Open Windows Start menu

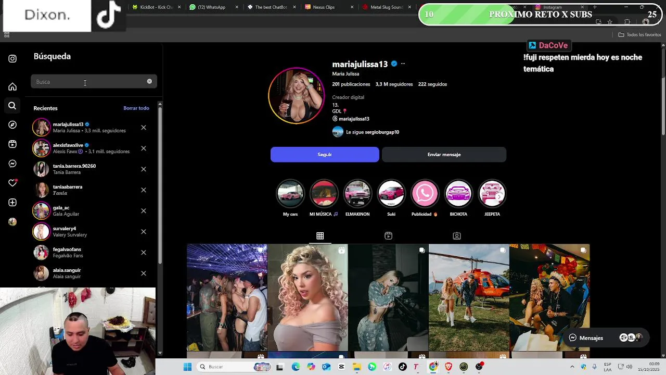(x=187, y=367)
